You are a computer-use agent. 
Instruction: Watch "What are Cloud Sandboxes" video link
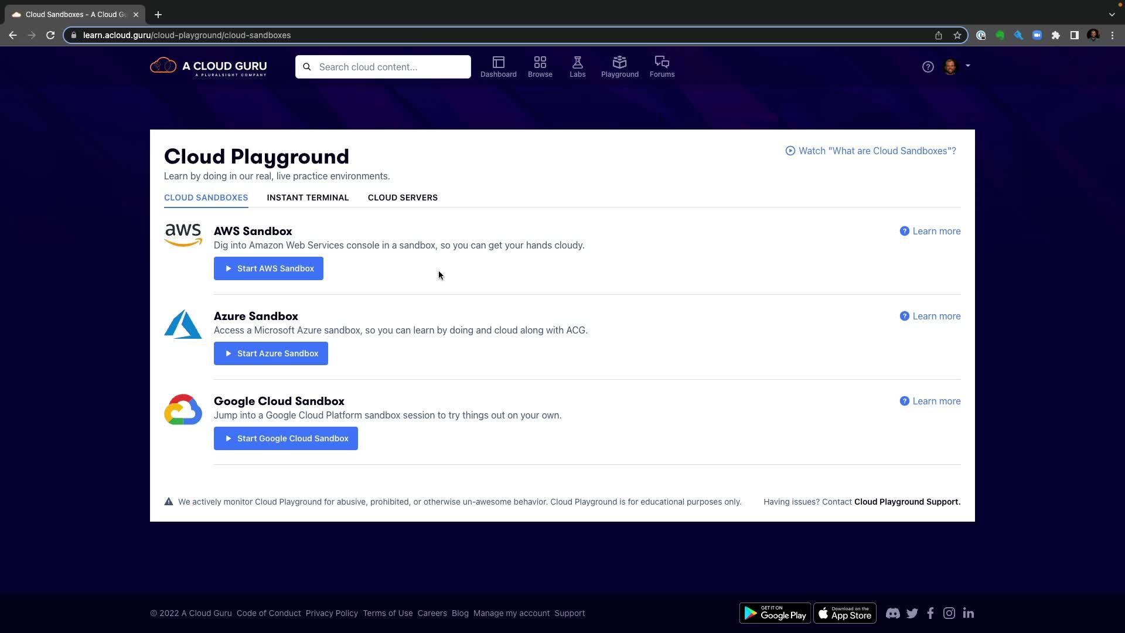point(871,151)
